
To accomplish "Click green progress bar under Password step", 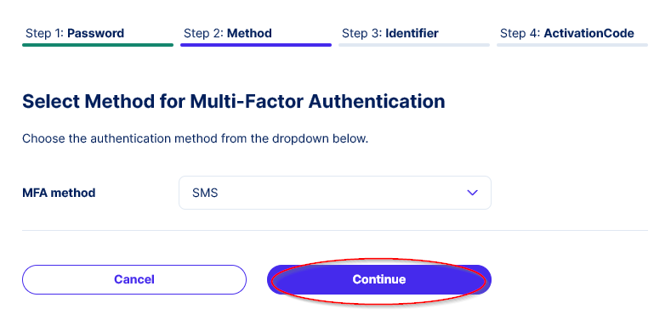I will pyautogui.click(x=98, y=44).
